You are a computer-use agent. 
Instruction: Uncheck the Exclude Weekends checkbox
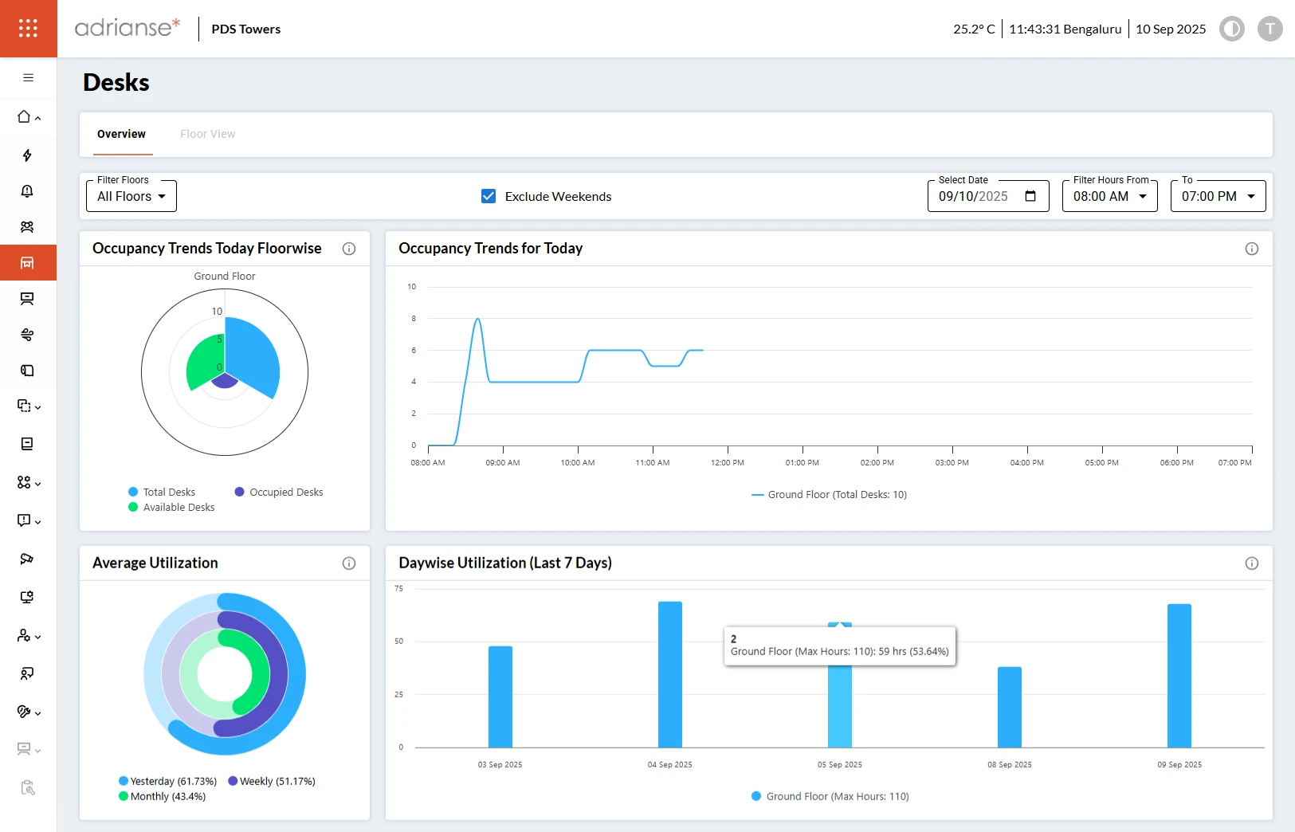(x=489, y=196)
